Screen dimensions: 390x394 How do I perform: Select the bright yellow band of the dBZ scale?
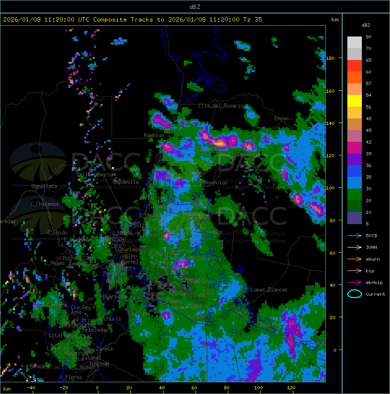[354, 101]
